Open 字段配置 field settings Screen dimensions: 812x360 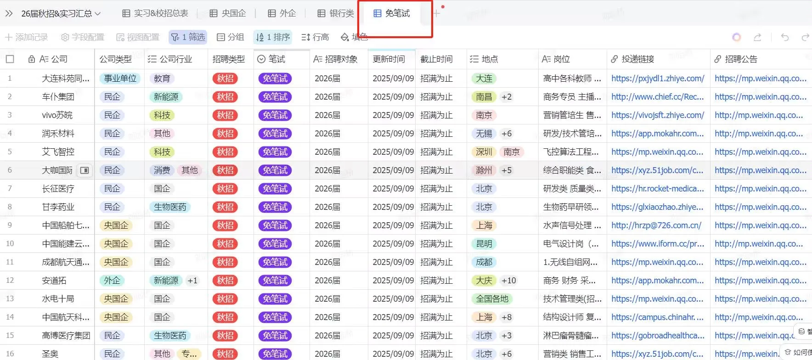(x=83, y=37)
